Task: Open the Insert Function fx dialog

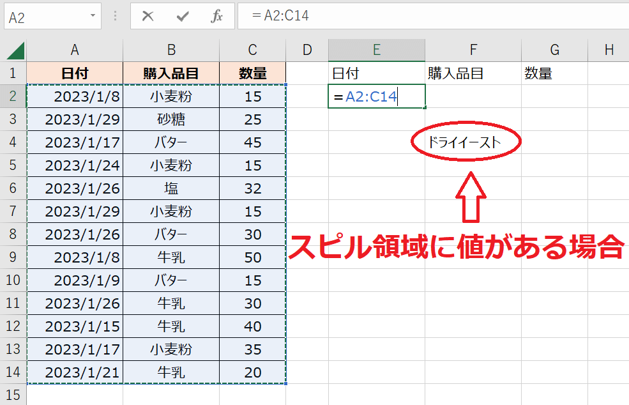Action: click(x=217, y=17)
